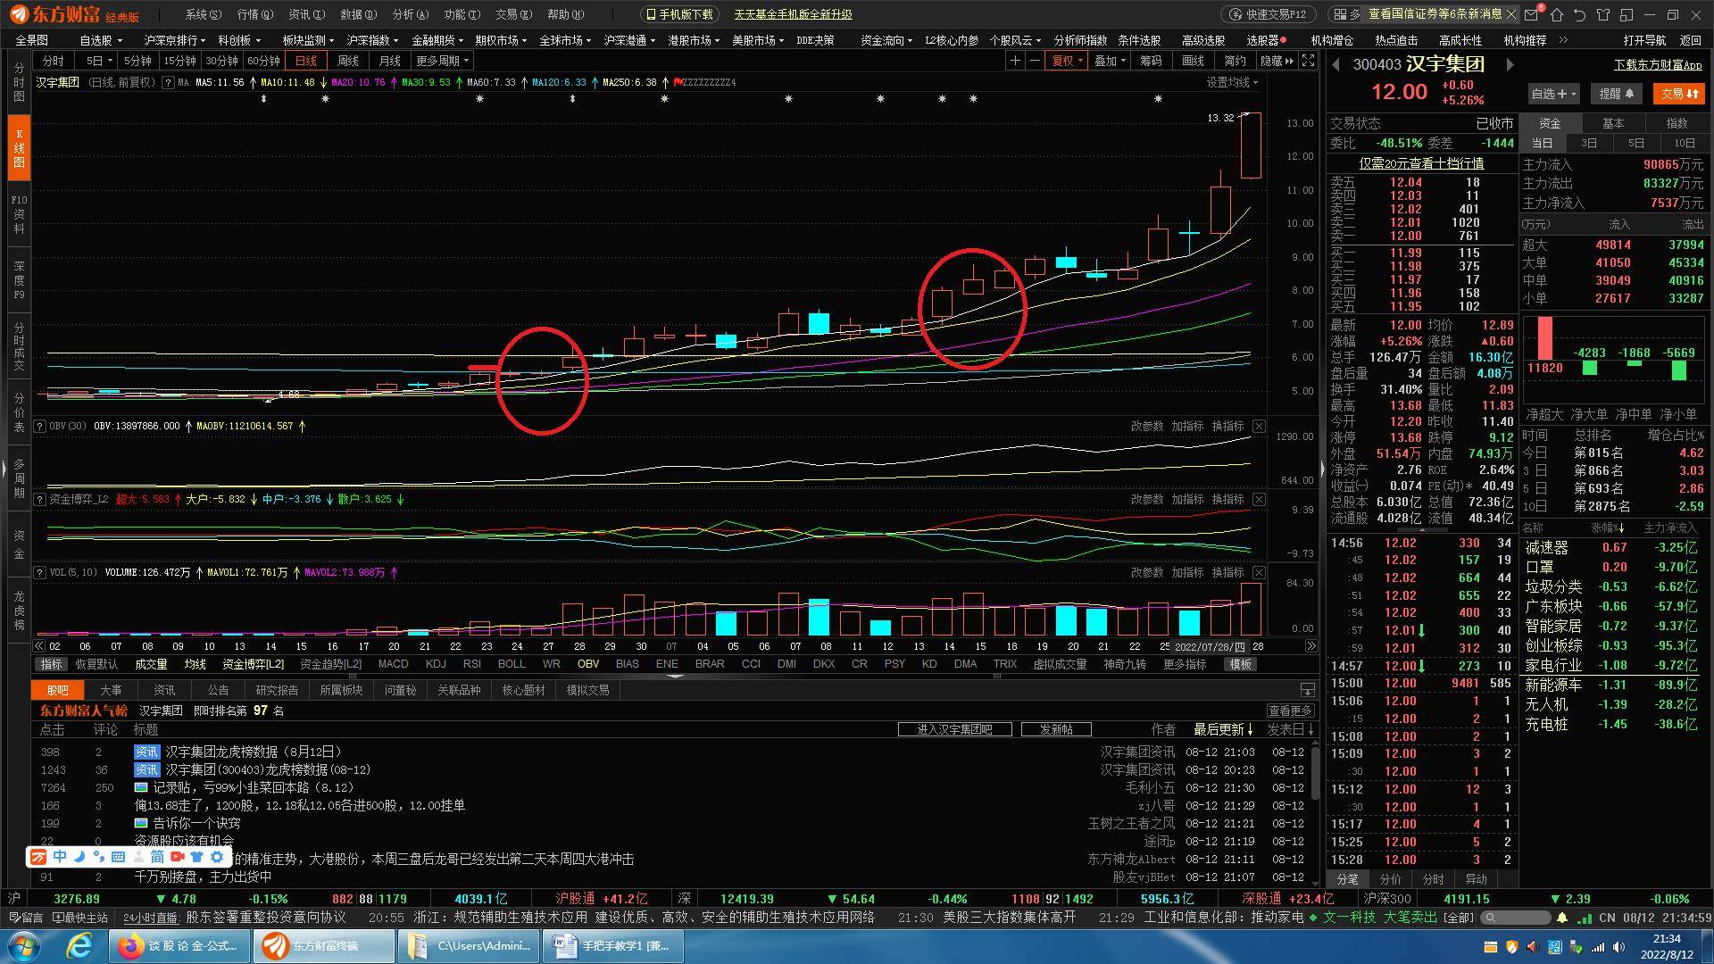Jump to timeline start double arrow
The width and height of the screenshot is (1714, 964).
point(39,646)
